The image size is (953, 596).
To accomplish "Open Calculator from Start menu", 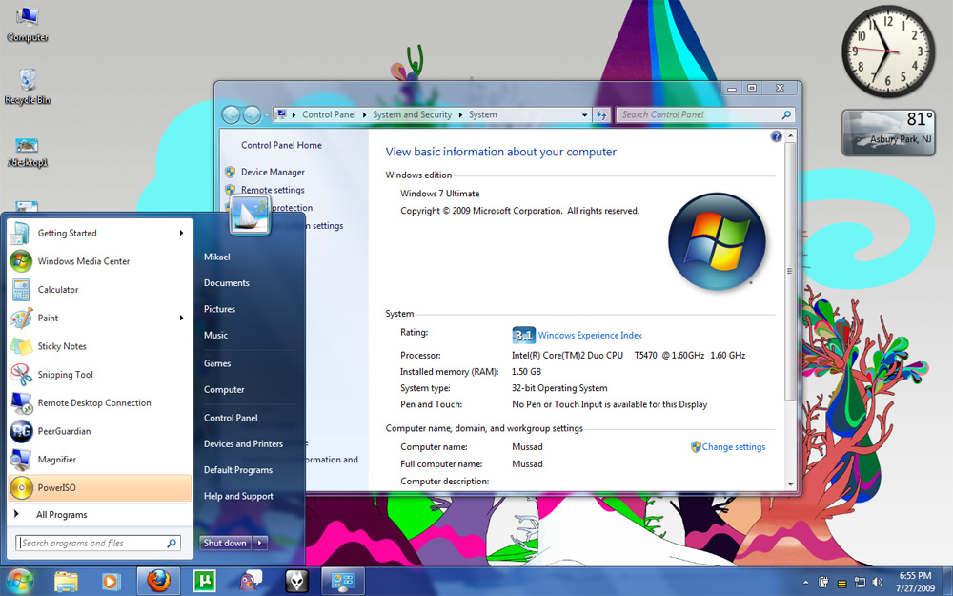I will click(100, 290).
